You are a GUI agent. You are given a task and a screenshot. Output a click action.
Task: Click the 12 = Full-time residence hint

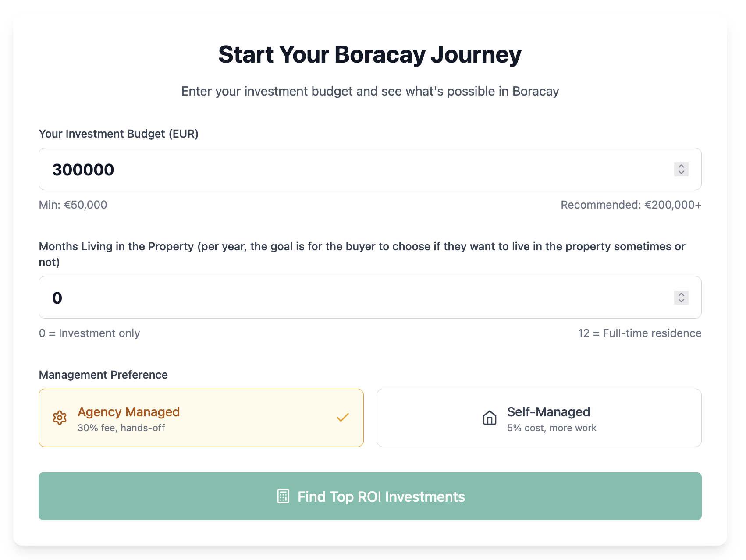pos(640,333)
